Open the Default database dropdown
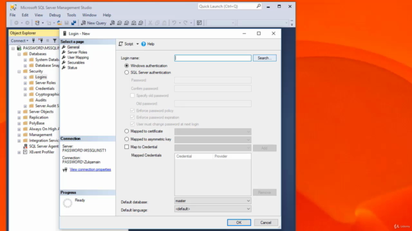This screenshot has width=412, height=231. [212, 201]
